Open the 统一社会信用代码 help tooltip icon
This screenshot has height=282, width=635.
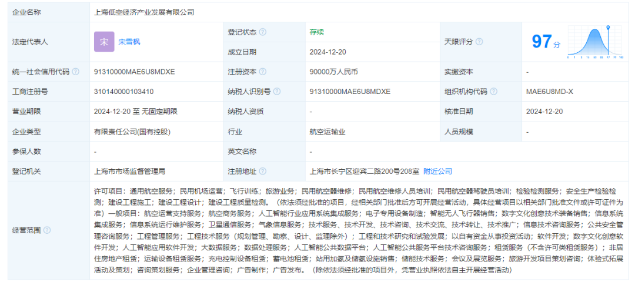tap(76, 72)
